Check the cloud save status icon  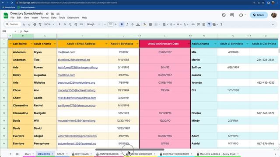pos(58,14)
